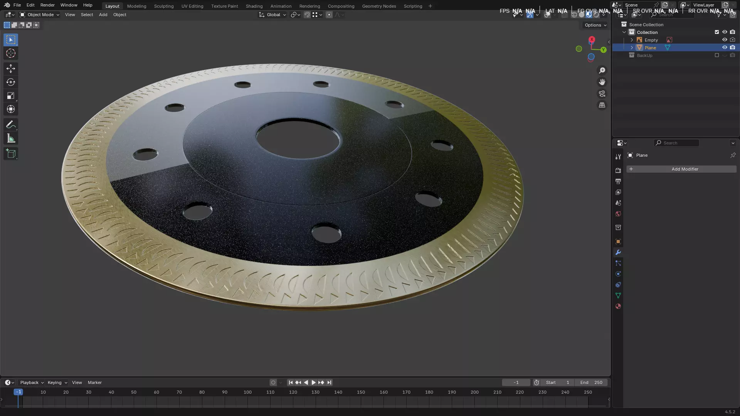740x416 pixels.
Task: Collapse the Collection tree row
Action: tap(624, 32)
